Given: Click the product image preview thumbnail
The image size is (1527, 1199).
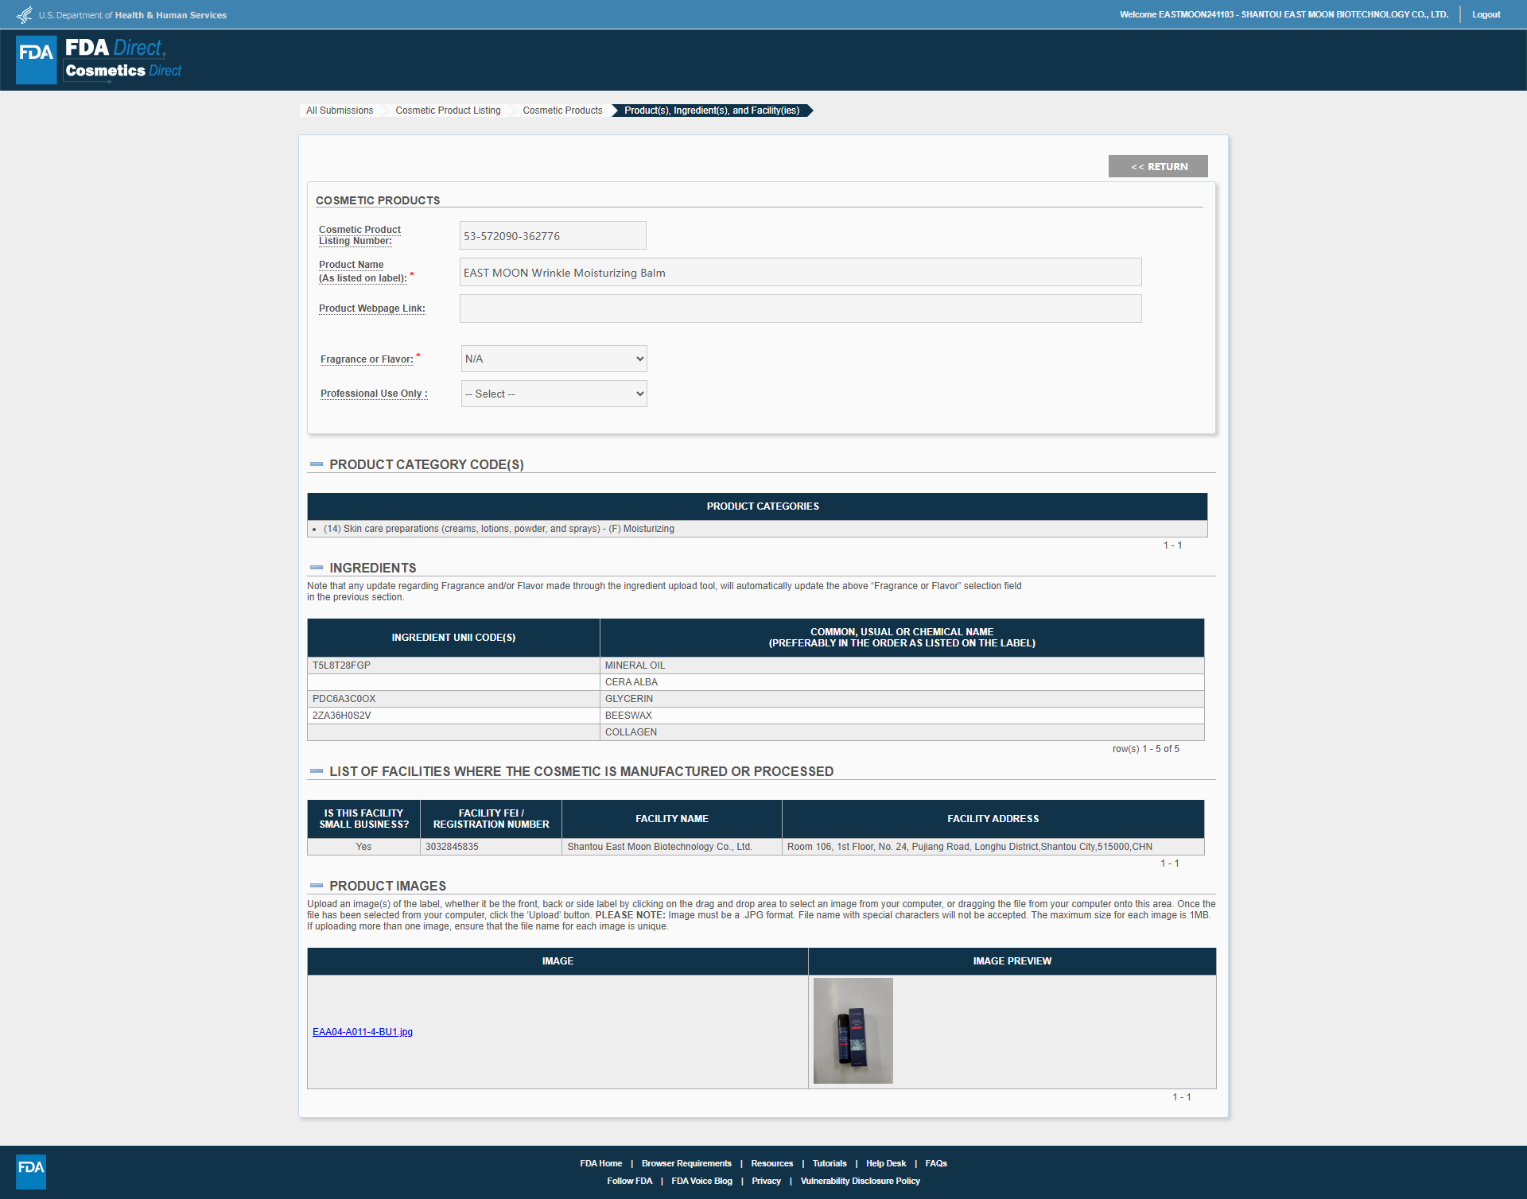Looking at the screenshot, I should 853,1030.
